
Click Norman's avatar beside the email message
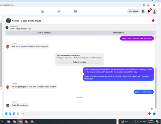click(8, 106)
